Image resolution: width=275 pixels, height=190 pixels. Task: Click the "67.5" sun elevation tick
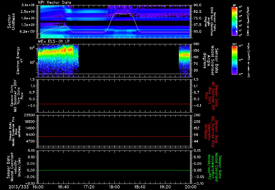tap(197, 25)
